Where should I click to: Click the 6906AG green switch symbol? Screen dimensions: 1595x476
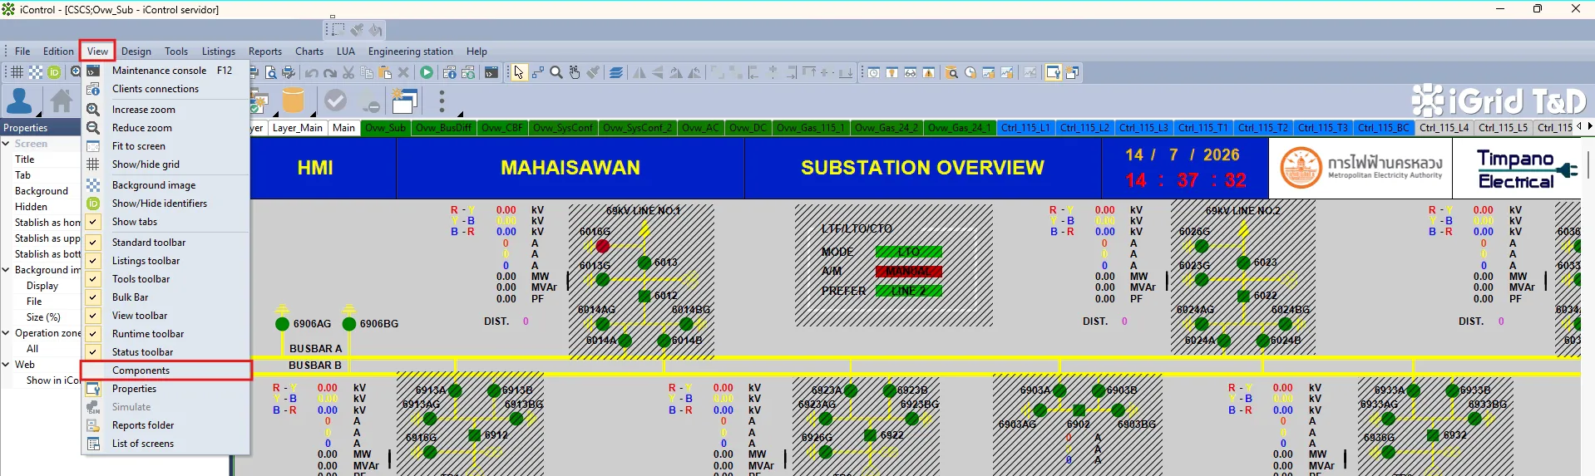click(283, 324)
